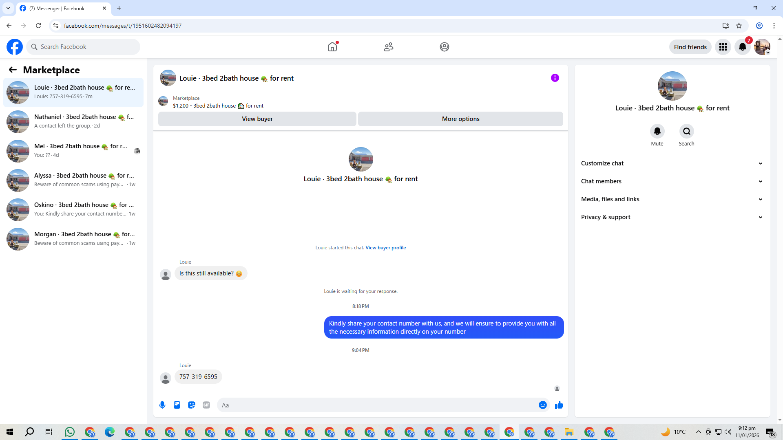Screen dimensions: 783x440
Task: Show hidden system tray icons
Action: tap(699, 432)
